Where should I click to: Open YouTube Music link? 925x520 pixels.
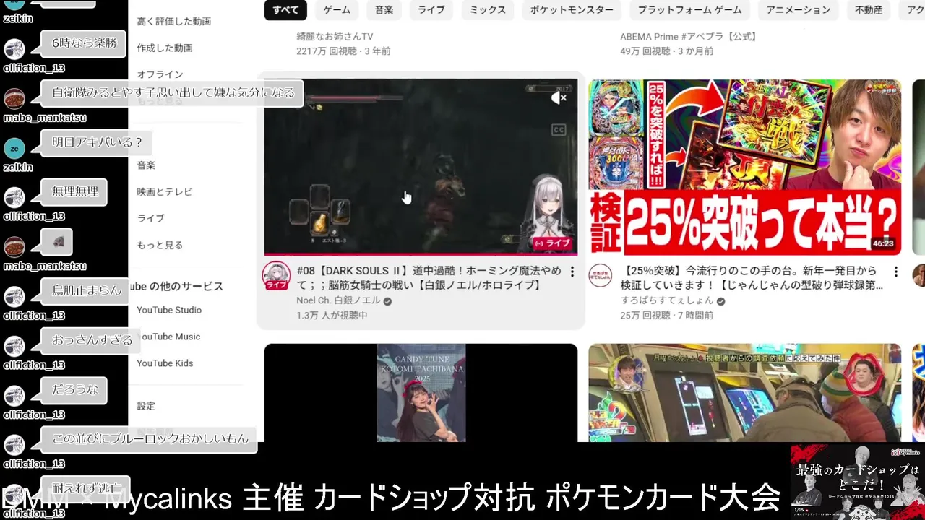tap(168, 337)
